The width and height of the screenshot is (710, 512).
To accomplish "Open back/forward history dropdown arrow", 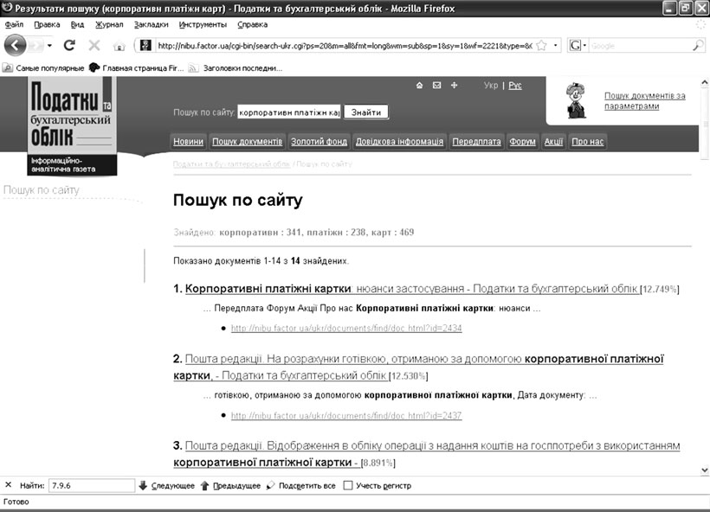I will coord(49,45).
